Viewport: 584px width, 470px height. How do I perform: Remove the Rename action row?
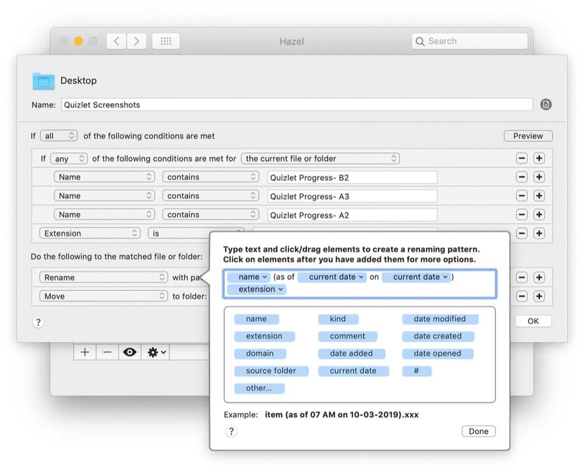[x=522, y=277]
